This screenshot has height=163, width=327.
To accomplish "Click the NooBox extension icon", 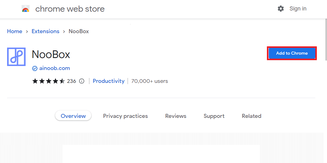I will point(16,57).
